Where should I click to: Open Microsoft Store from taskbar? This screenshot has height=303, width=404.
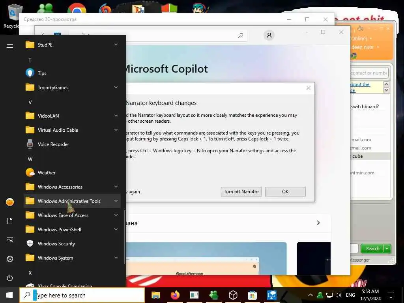pyautogui.click(x=252, y=295)
